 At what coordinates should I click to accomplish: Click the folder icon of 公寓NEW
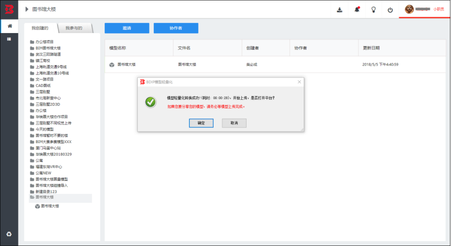coord(32,173)
